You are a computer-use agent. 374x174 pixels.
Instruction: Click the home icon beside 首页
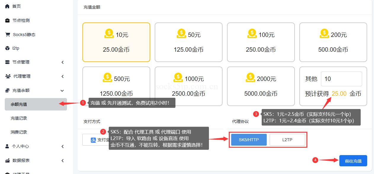[x=7, y=6]
